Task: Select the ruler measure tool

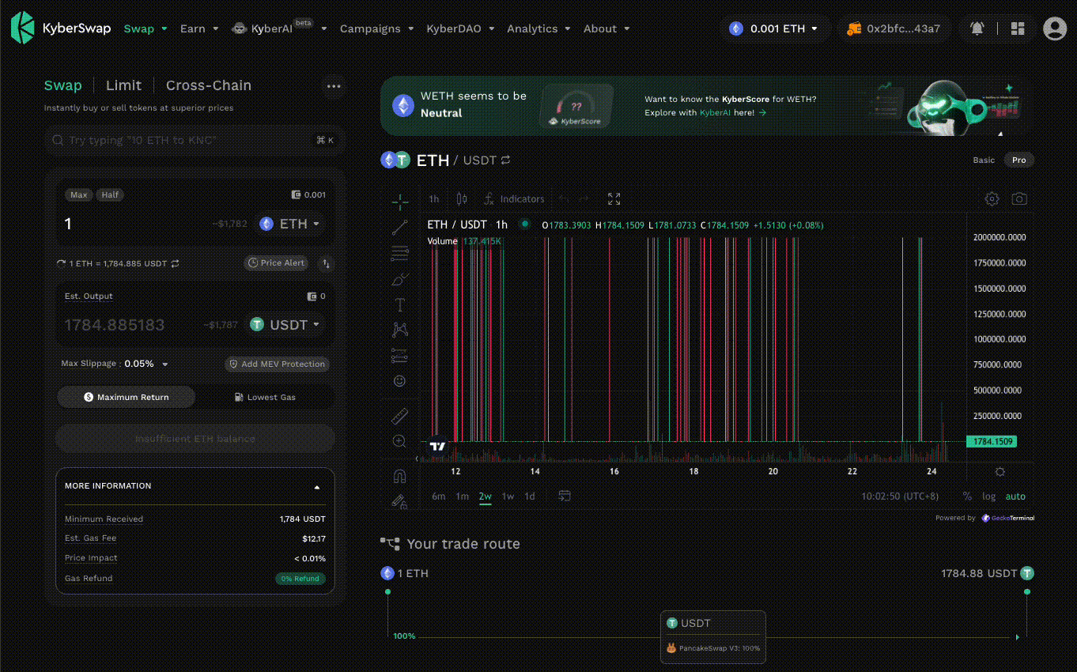Action: pos(399,415)
